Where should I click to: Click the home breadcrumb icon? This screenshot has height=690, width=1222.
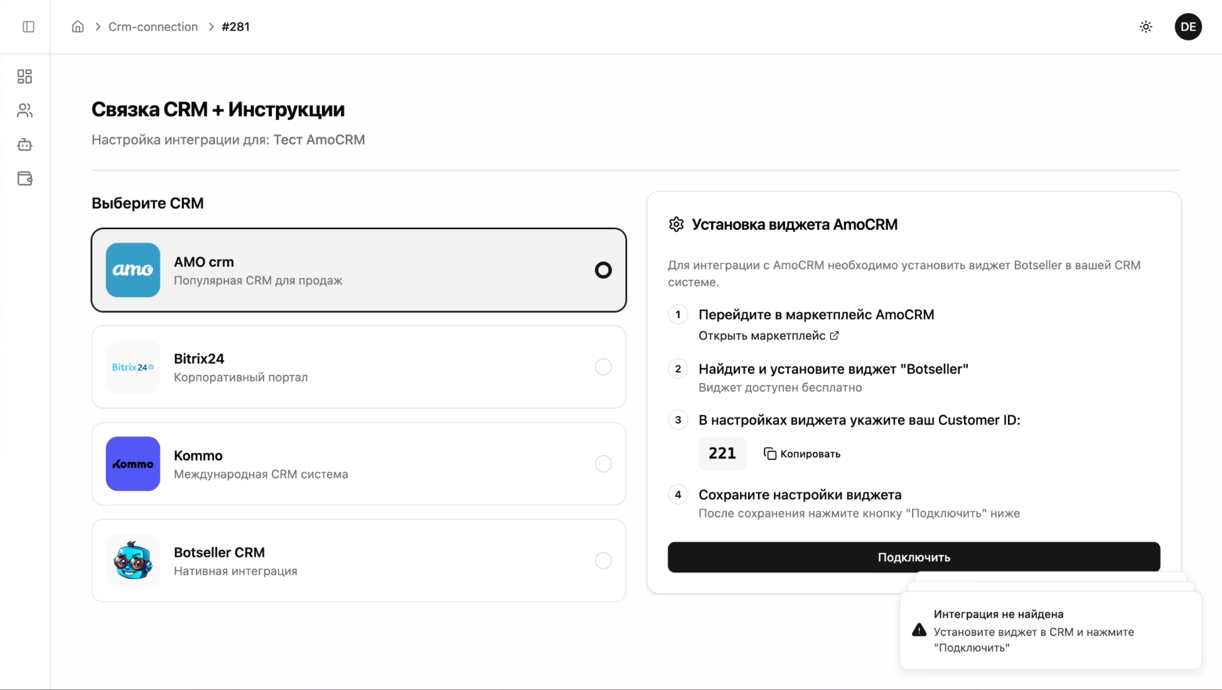pos(78,27)
